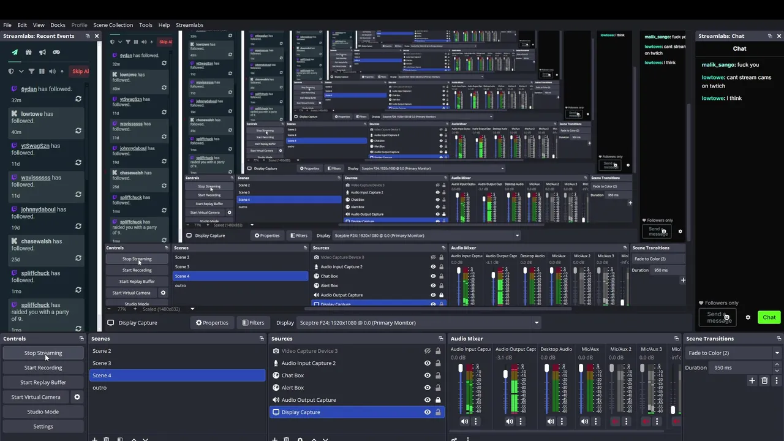784x441 pixels.
Task: Open the Streamlabs menu
Action: click(x=189, y=25)
